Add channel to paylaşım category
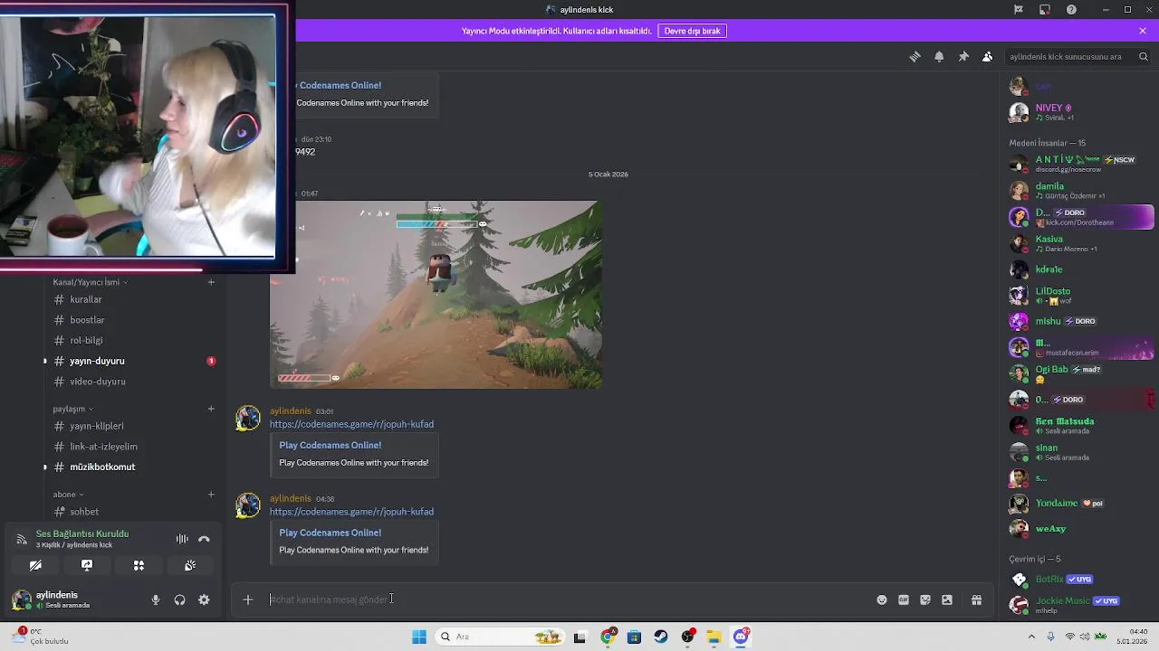The height and width of the screenshot is (651, 1159). (x=211, y=409)
